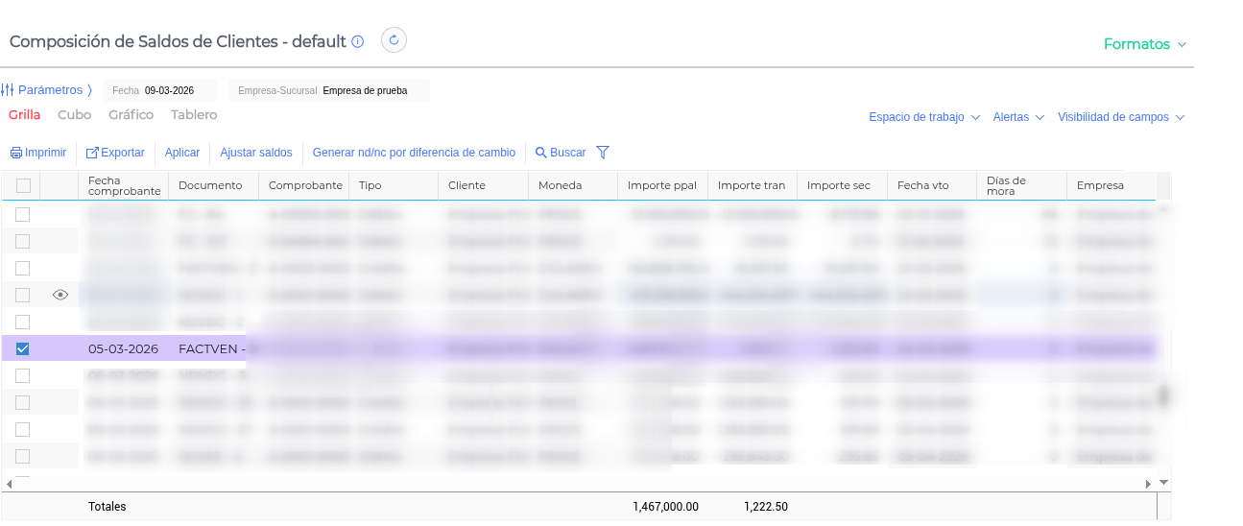Viewport: 1243px width, 526px height.
Task: Expand Visibilidad de campos dropdown
Action: pyautogui.click(x=1120, y=117)
